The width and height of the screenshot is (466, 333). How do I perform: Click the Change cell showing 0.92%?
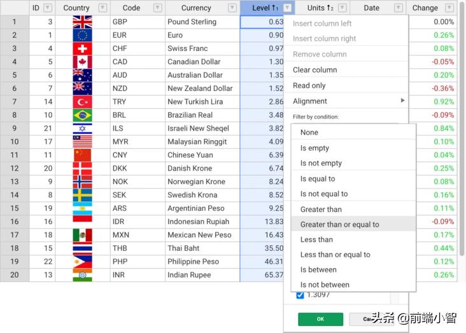[433, 102]
